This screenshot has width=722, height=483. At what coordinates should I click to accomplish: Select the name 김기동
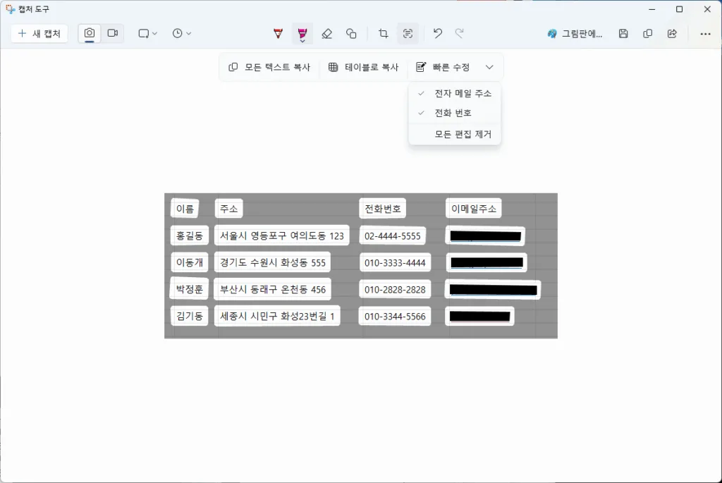click(190, 316)
